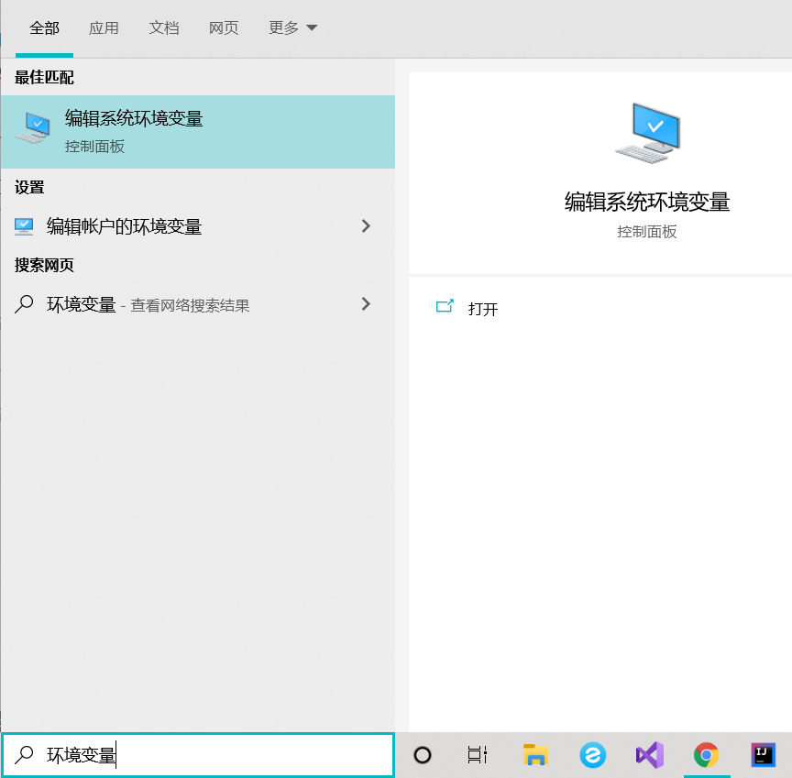Click the 控制面板 label in the preview pane
Viewport: 792px width, 778px height.
[646, 232]
